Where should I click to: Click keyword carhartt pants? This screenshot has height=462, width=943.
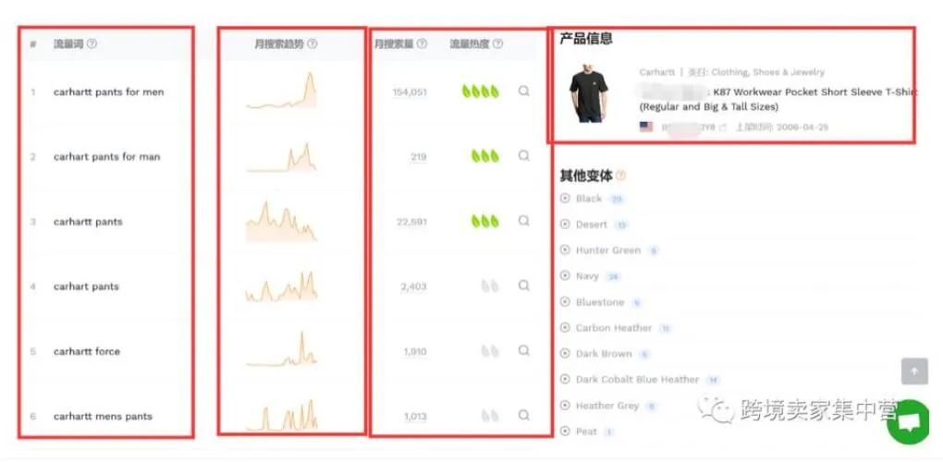click(x=88, y=222)
